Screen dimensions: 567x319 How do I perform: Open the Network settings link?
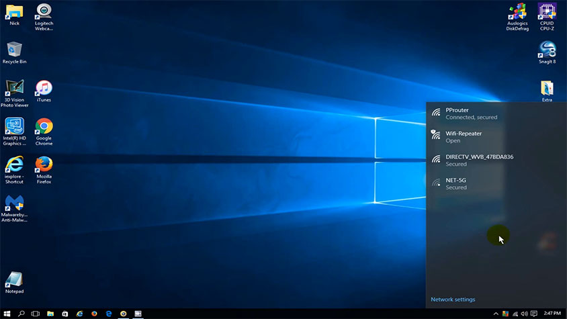click(453, 300)
